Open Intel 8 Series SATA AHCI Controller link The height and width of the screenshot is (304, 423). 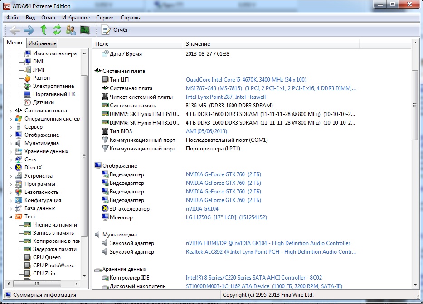pyautogui.click(x=253, y=278)
